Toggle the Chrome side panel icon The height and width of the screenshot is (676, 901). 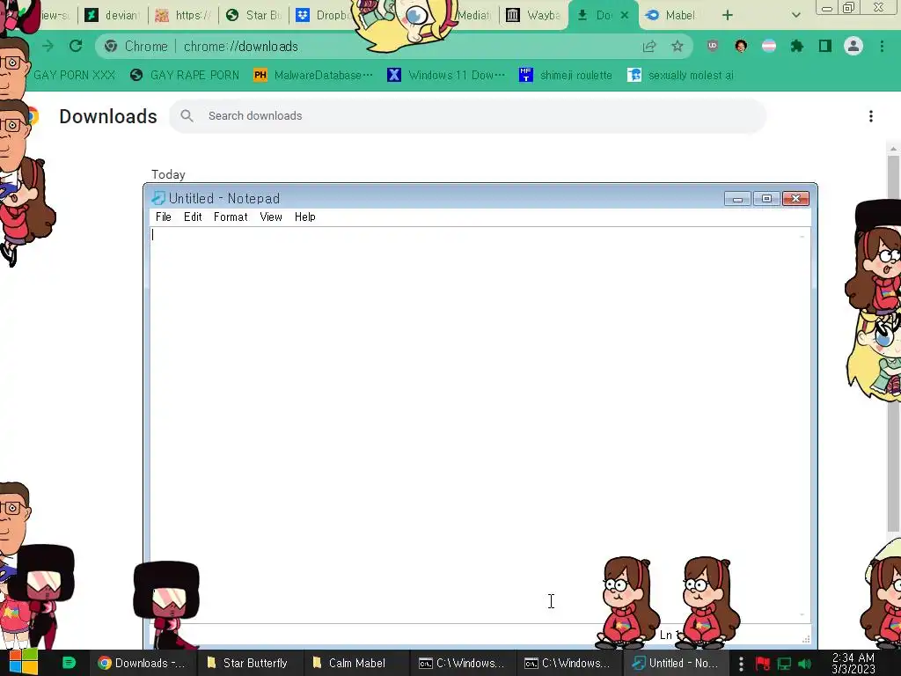[825, 47]
